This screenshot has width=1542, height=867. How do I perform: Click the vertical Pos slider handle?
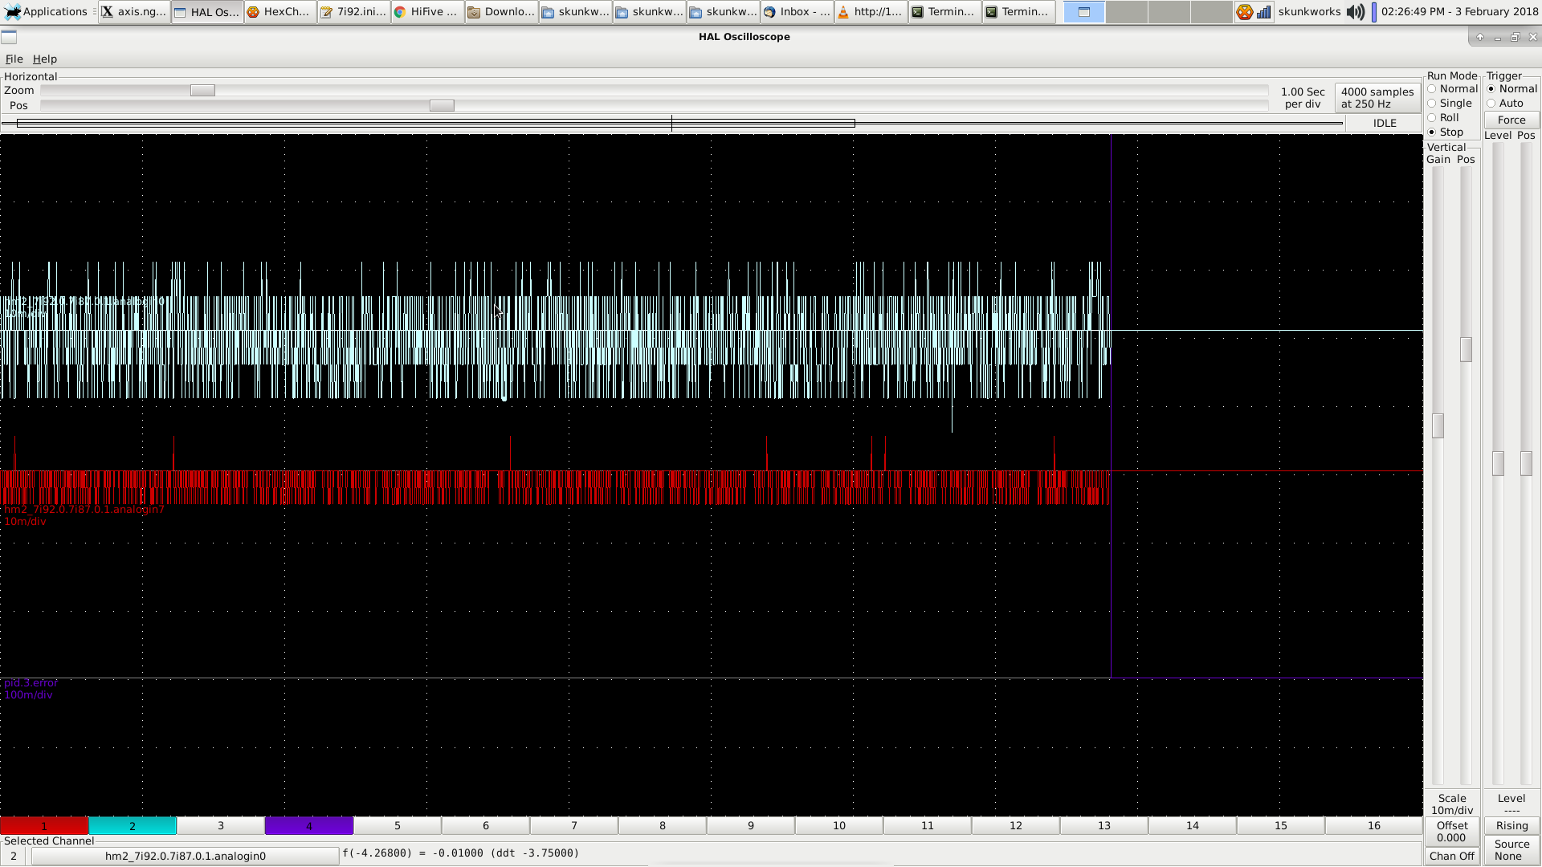click(x=1466, y=349)
